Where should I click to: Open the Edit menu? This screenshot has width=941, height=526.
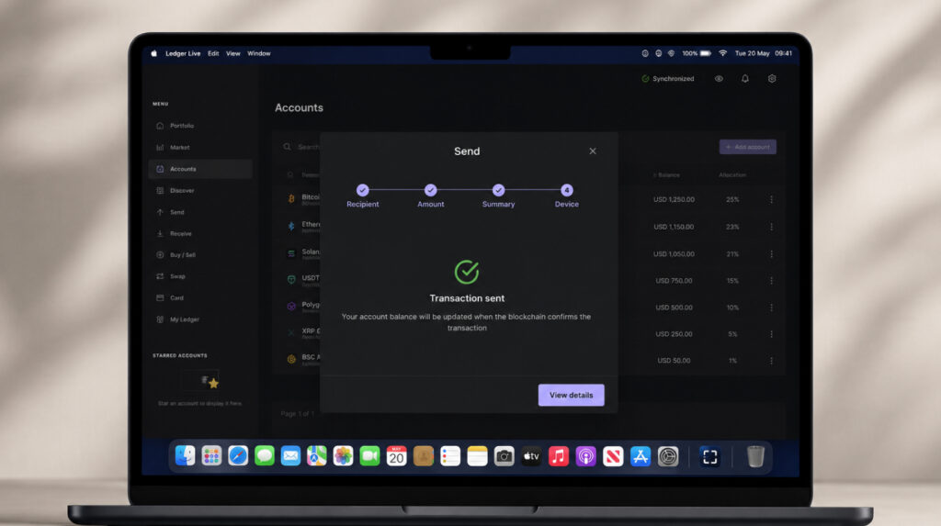(213, 53)
